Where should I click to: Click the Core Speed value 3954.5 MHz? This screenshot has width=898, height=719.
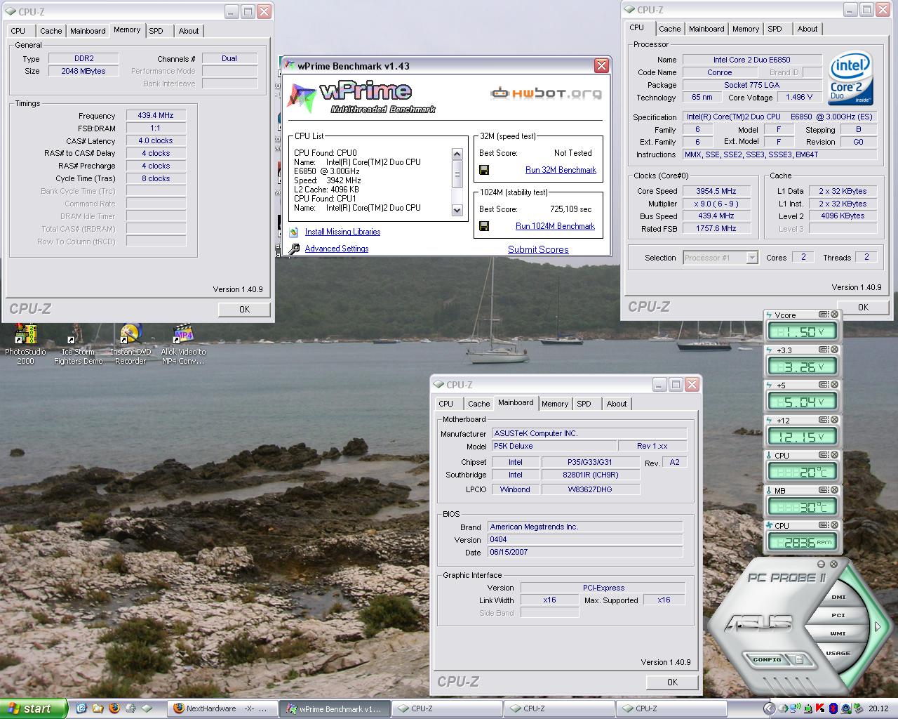pyautogui.click(x=716, y=191)
